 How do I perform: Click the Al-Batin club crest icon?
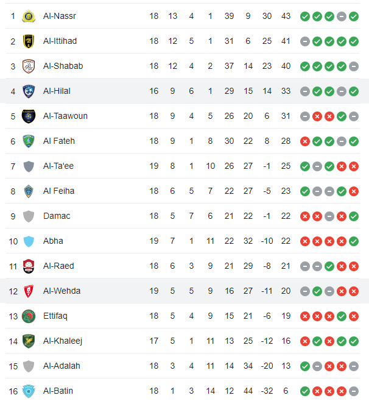pyautogui.click(x=29, y=391)
